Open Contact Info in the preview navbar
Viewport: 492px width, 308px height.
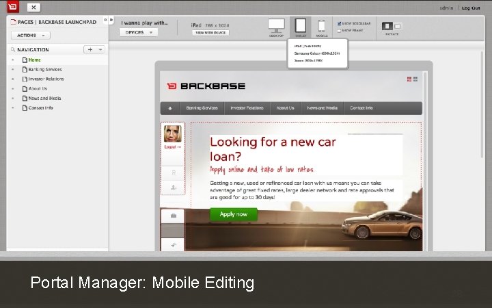(361, 108)
